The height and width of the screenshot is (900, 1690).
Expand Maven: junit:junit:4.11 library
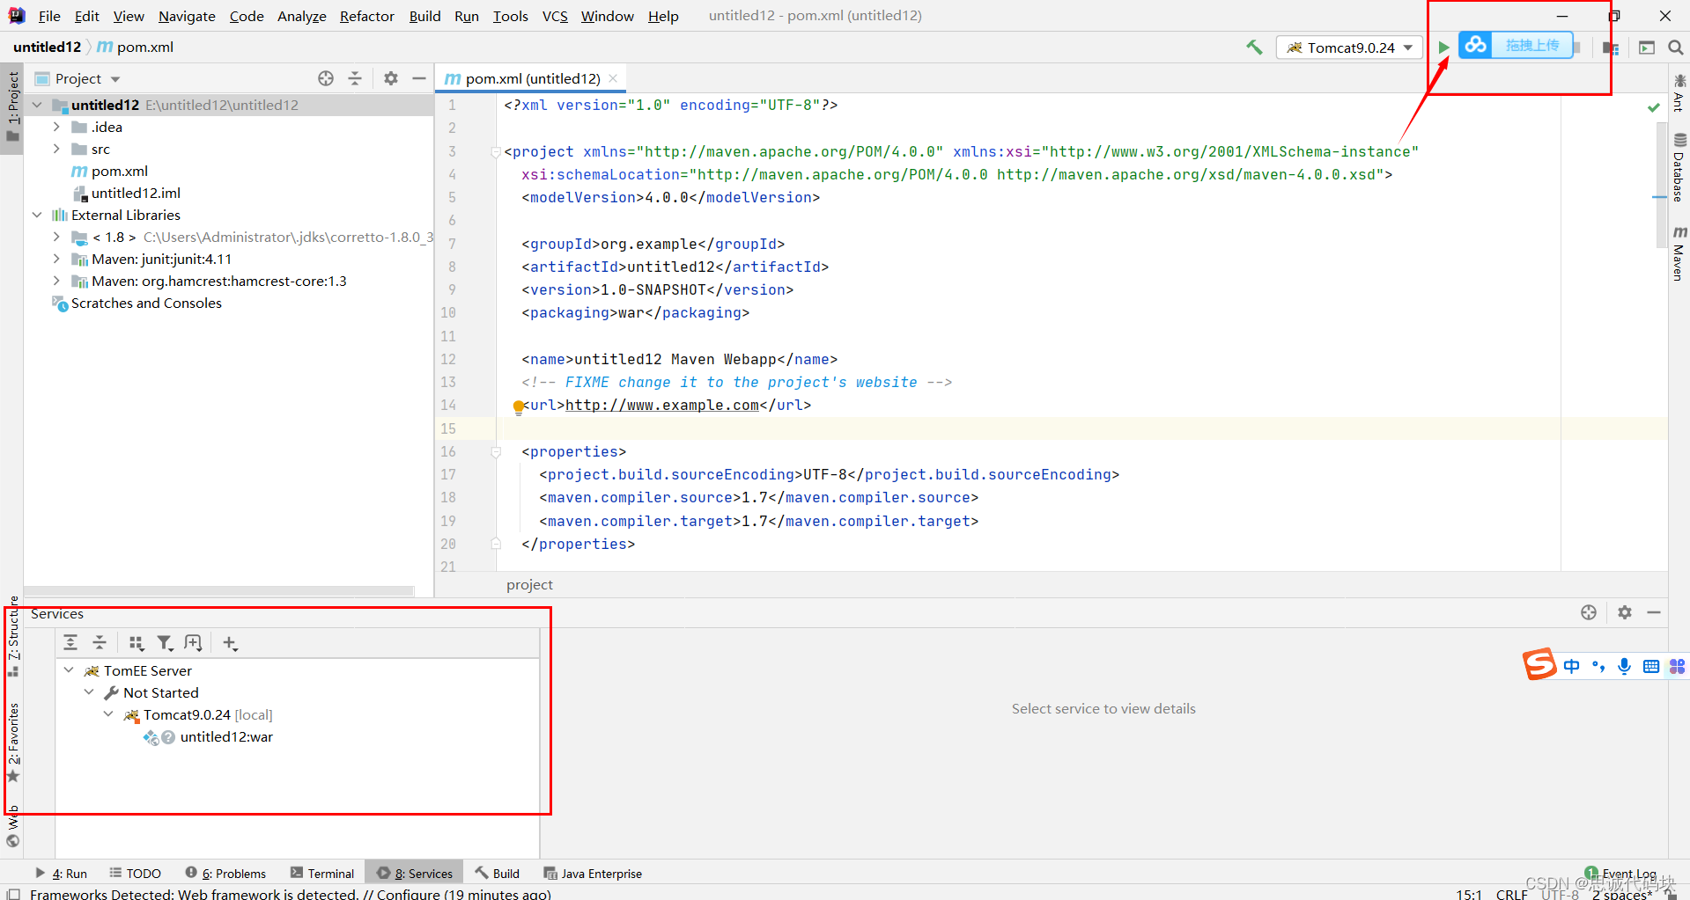coord(56,259)
